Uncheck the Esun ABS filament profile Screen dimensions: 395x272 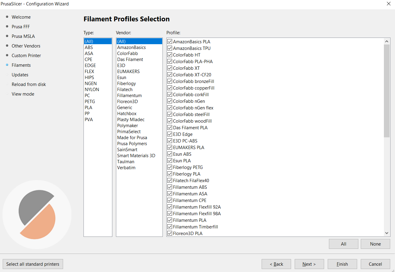pyautogui.click(x=170, y=154)
